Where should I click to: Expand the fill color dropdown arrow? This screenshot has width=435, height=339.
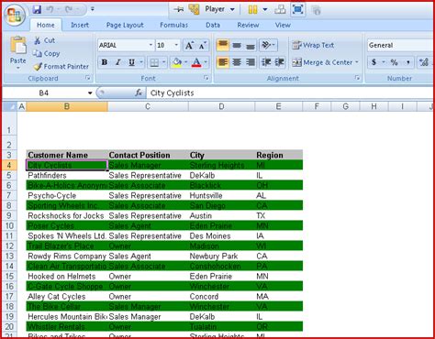(185, 62)
